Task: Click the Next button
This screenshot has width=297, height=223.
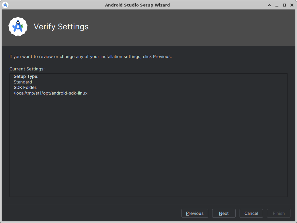Action: point(224,213)
